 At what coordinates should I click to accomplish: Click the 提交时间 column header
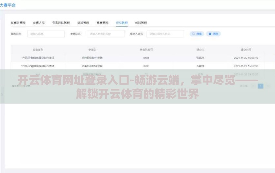click(246, 50)
